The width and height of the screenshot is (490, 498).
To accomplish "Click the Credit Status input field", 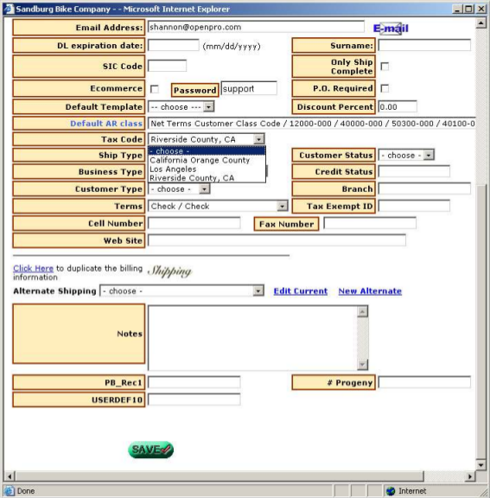I will (414, 171).
